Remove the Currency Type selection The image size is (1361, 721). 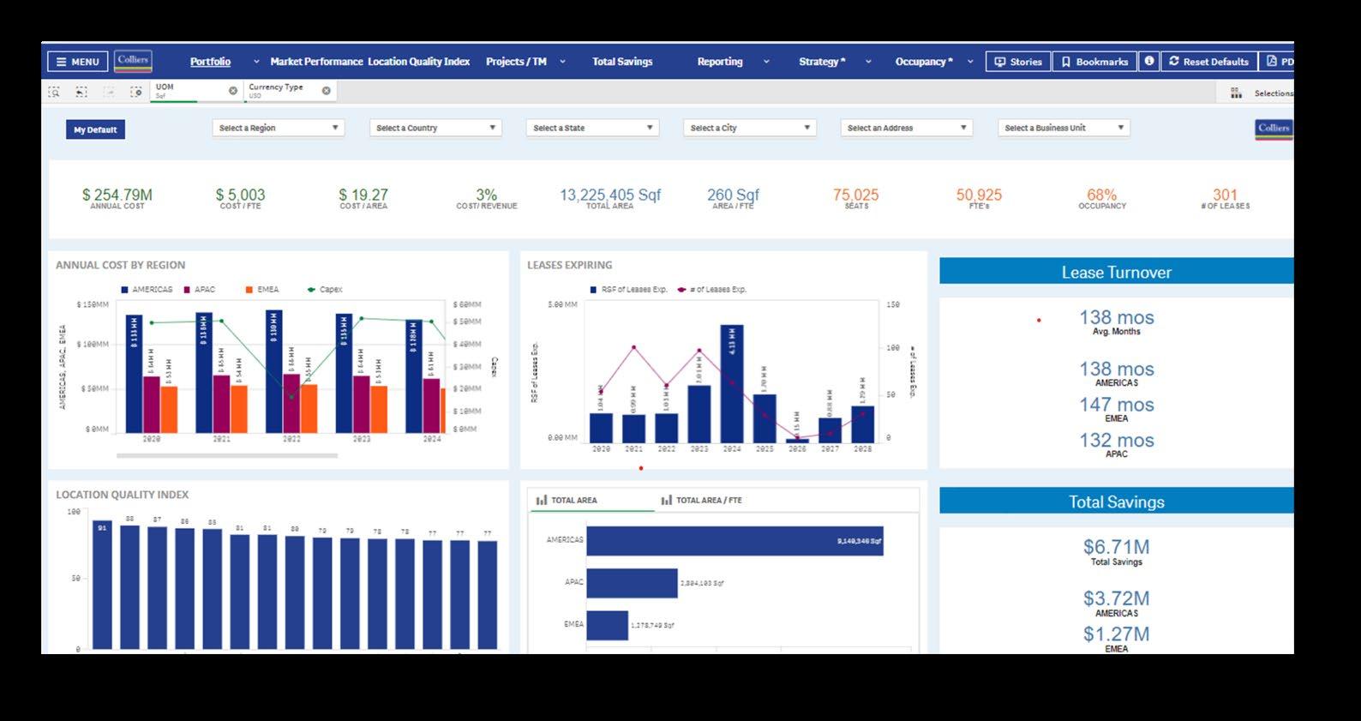(x=326, y=91)
